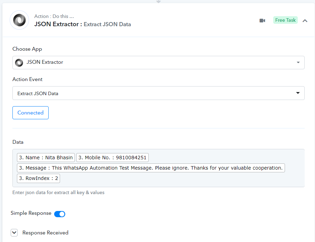Click the 'JSON Extractor : Extract JSON Data' title
Viewport: 315px width, 242px height.
click(82, 24)
